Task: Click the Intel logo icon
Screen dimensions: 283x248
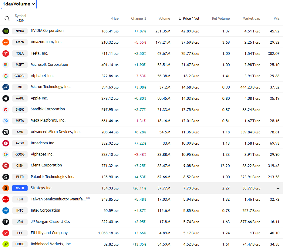Action: click(6, 210)
